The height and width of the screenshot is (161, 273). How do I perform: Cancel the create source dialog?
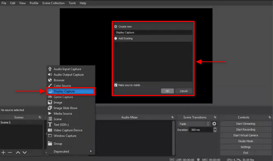[184, 91]
